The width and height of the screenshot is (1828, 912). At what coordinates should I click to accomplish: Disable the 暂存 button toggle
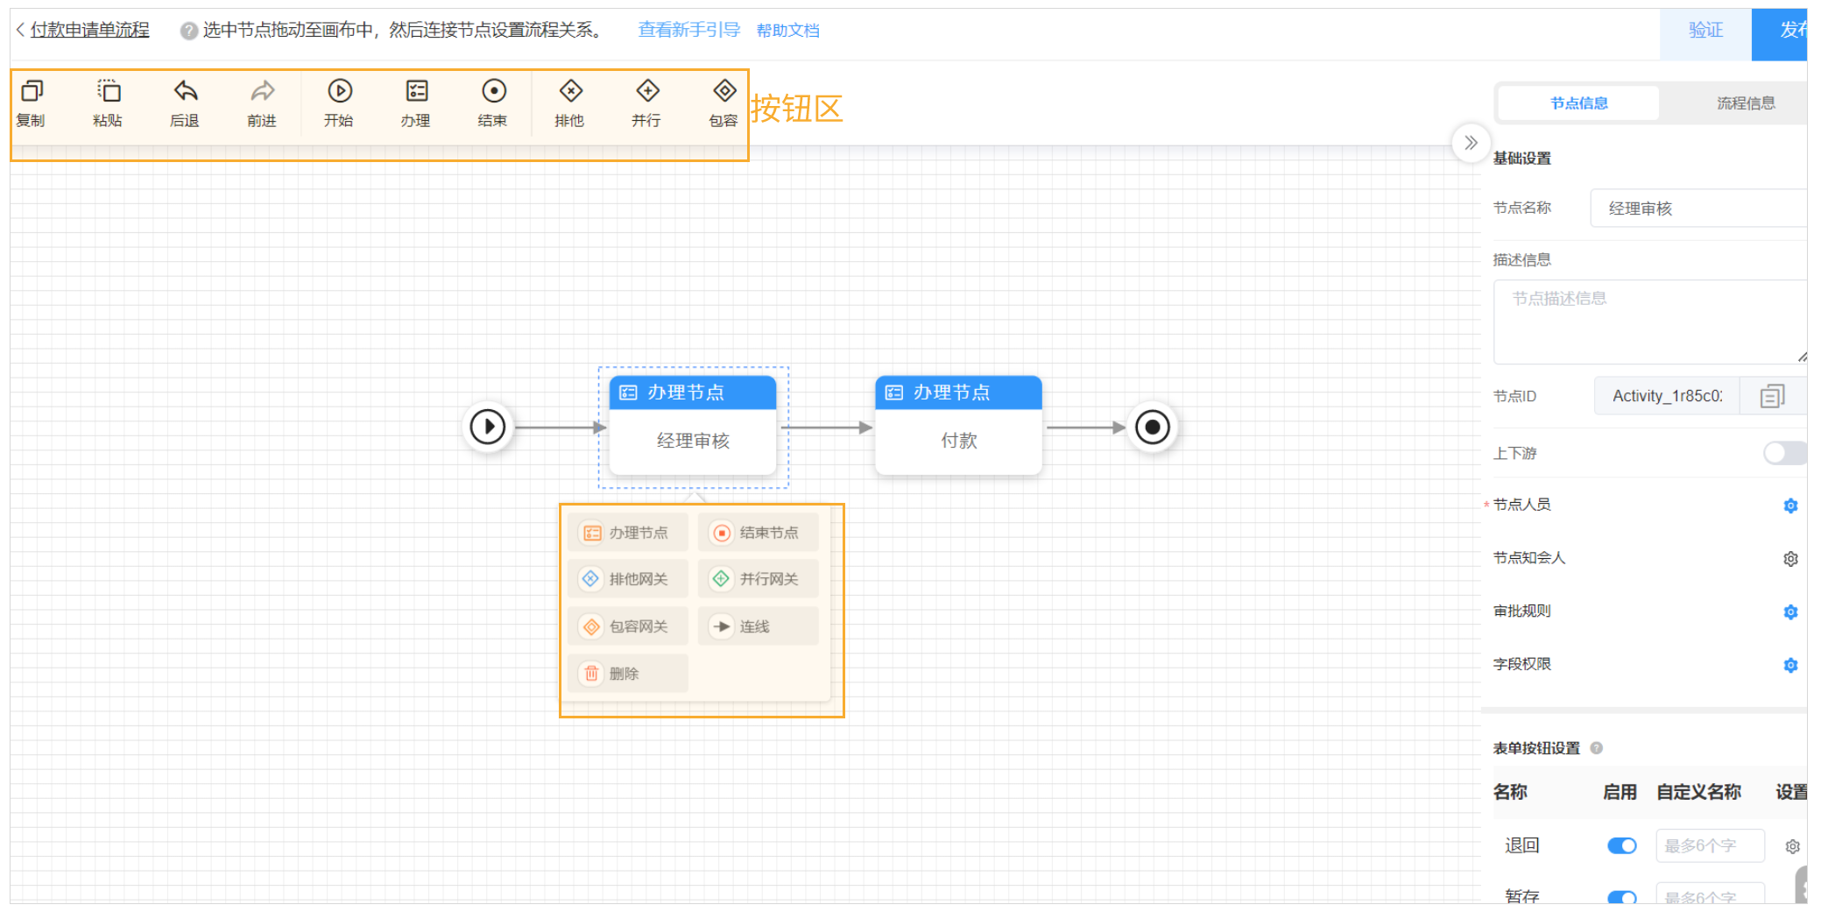click(x=1621, y=897)
